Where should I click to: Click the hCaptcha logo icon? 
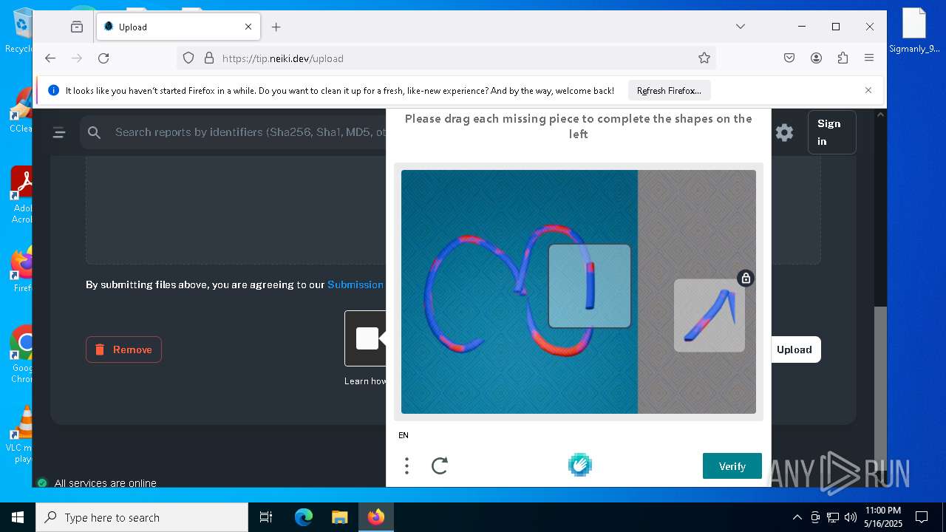tap(580, 465)
